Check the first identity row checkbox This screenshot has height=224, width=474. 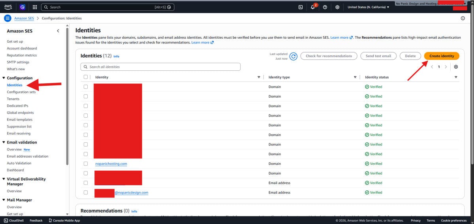86,87
